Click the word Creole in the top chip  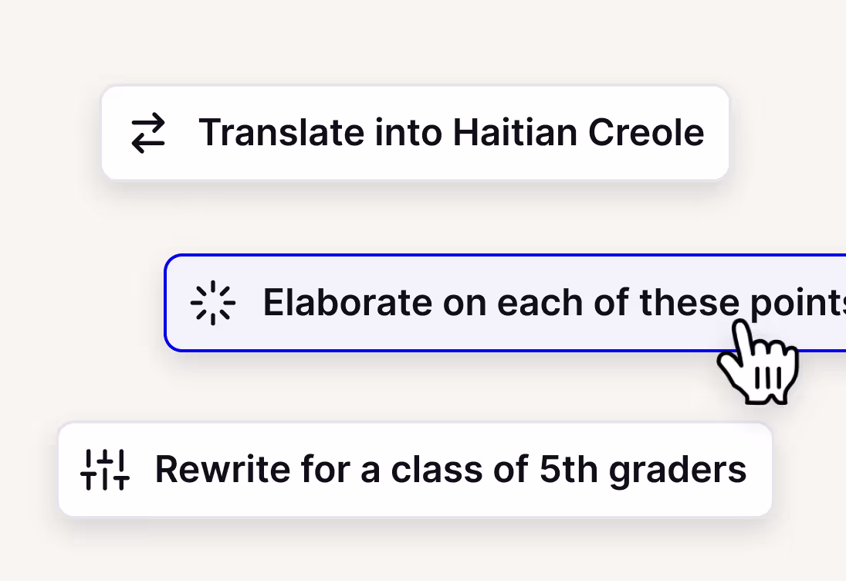[646, 133]
